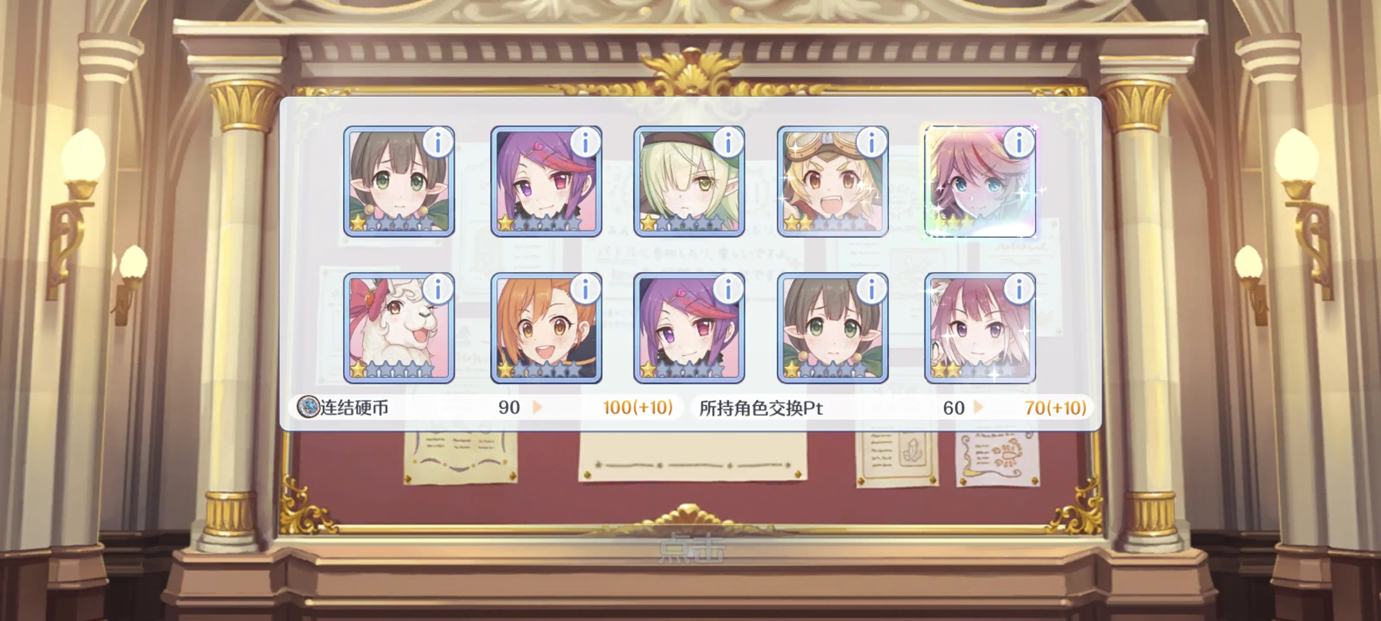Click the 70(+10) exchange point total

pos(1055,408)
